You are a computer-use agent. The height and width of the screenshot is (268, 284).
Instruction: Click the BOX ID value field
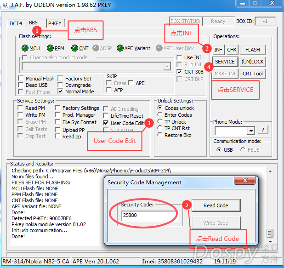click(x=265, y=21)
